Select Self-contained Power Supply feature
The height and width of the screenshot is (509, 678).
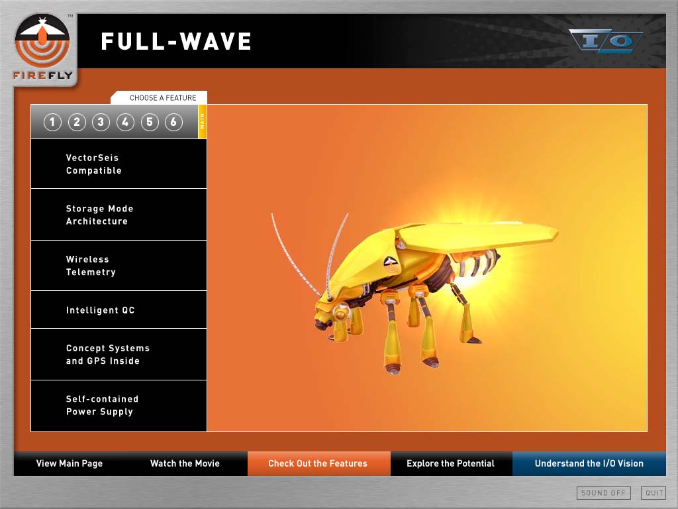(x=119, y=406)
